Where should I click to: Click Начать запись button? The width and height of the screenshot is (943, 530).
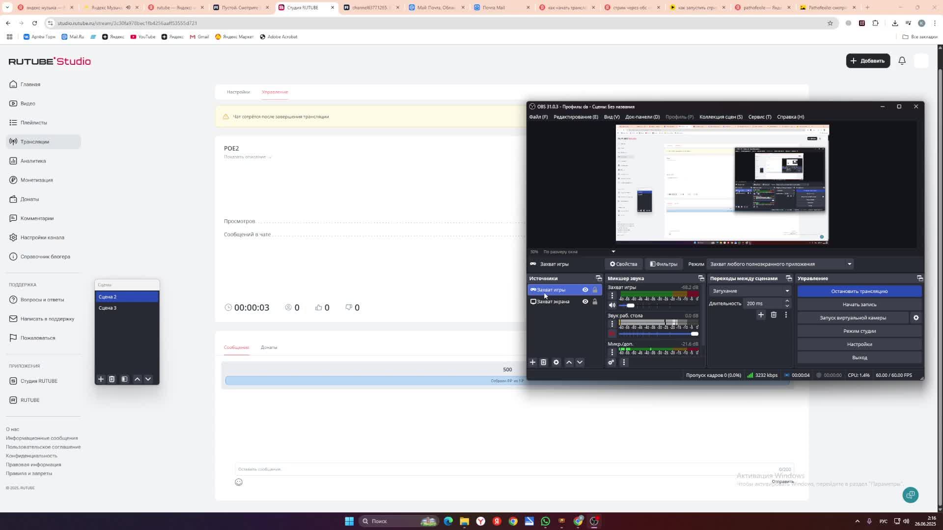(860, 304)
